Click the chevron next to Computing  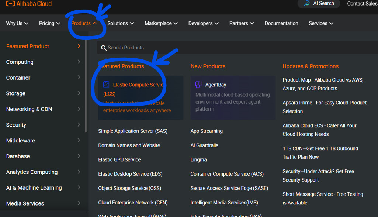point(79,62)
